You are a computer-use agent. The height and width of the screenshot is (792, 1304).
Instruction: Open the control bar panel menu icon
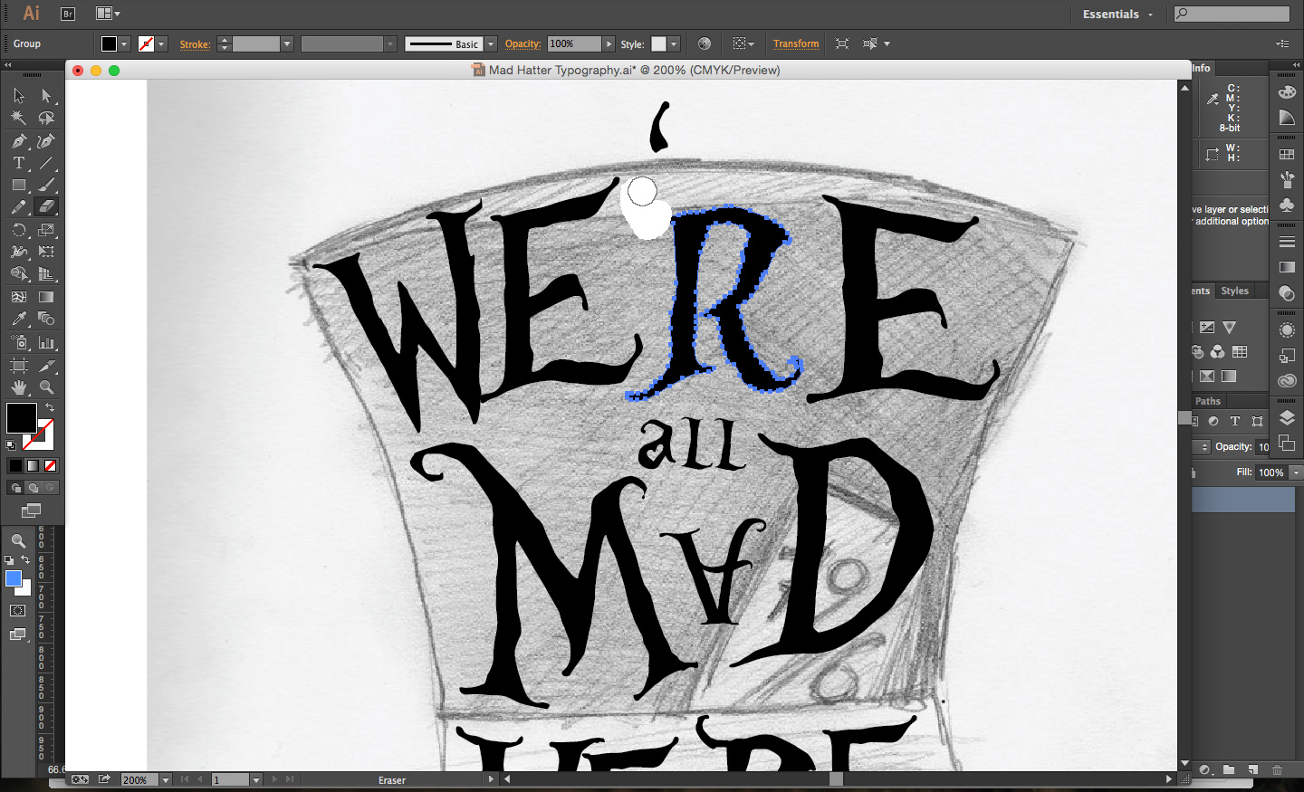coord(1282,43)
